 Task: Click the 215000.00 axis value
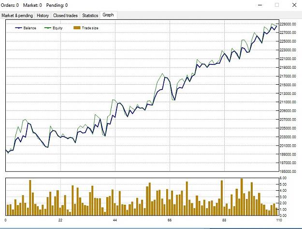pyautogui.click(x=288, y=85)
